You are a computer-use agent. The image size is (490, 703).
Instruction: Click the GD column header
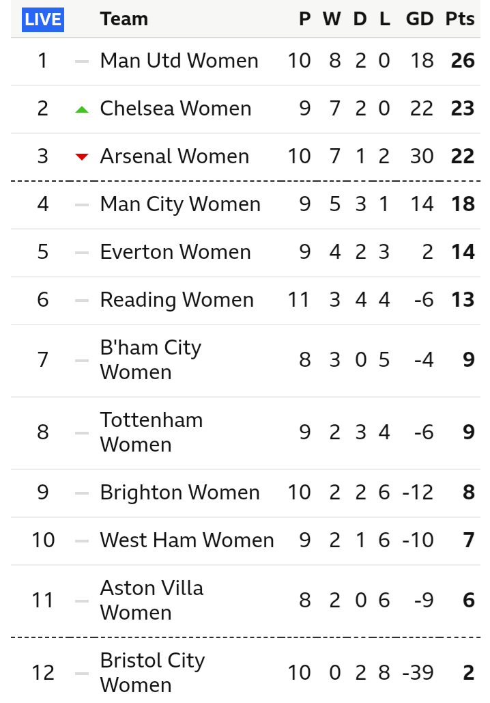click(x=420, y=19)
